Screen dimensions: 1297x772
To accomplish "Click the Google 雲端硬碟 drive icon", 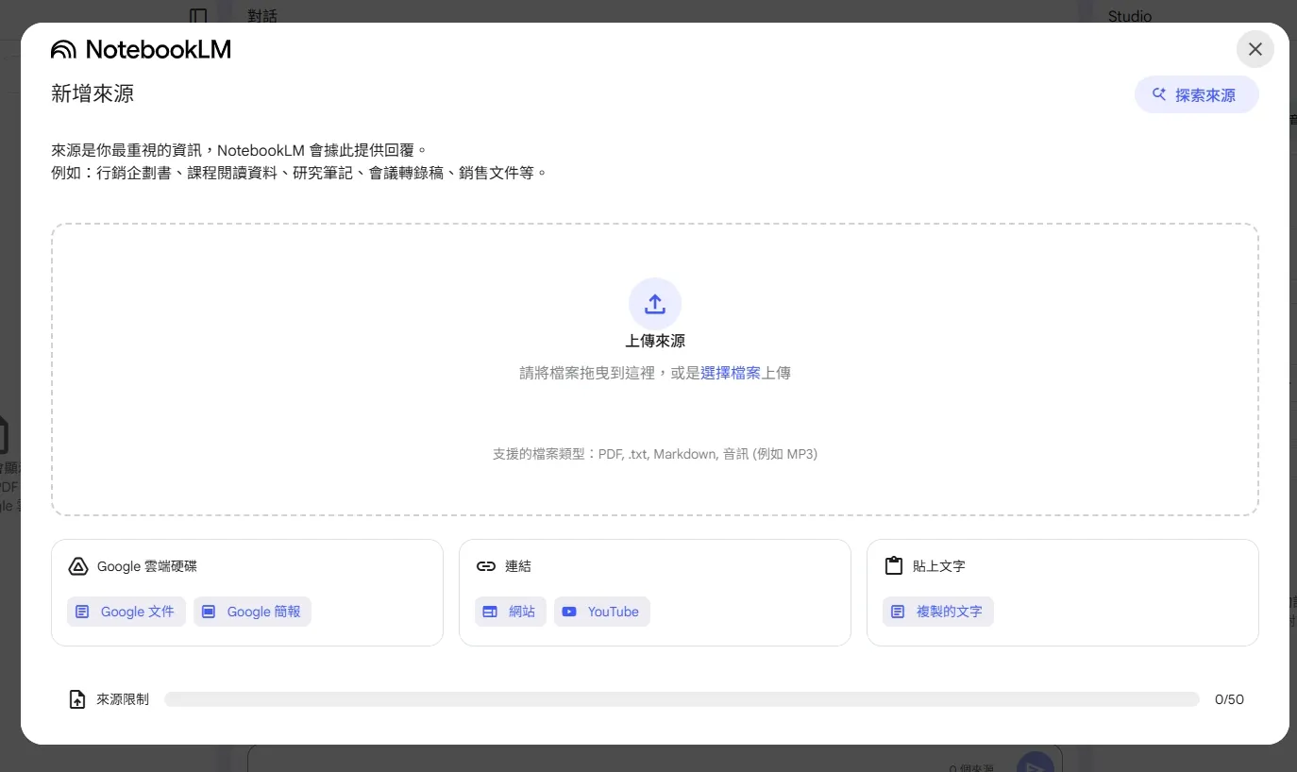I will (x=77, y=566).
